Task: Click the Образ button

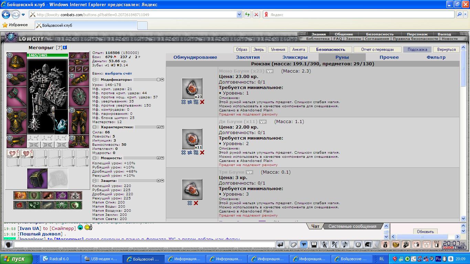Action: coord(242,49)
